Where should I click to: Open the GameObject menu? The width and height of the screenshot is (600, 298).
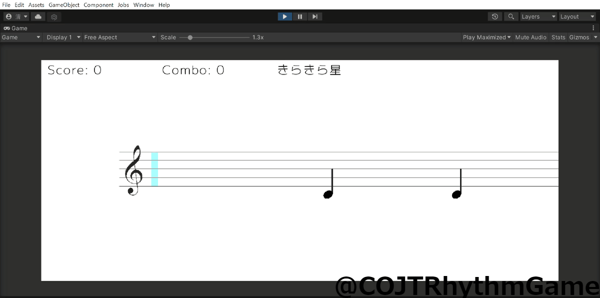[63, 5]
